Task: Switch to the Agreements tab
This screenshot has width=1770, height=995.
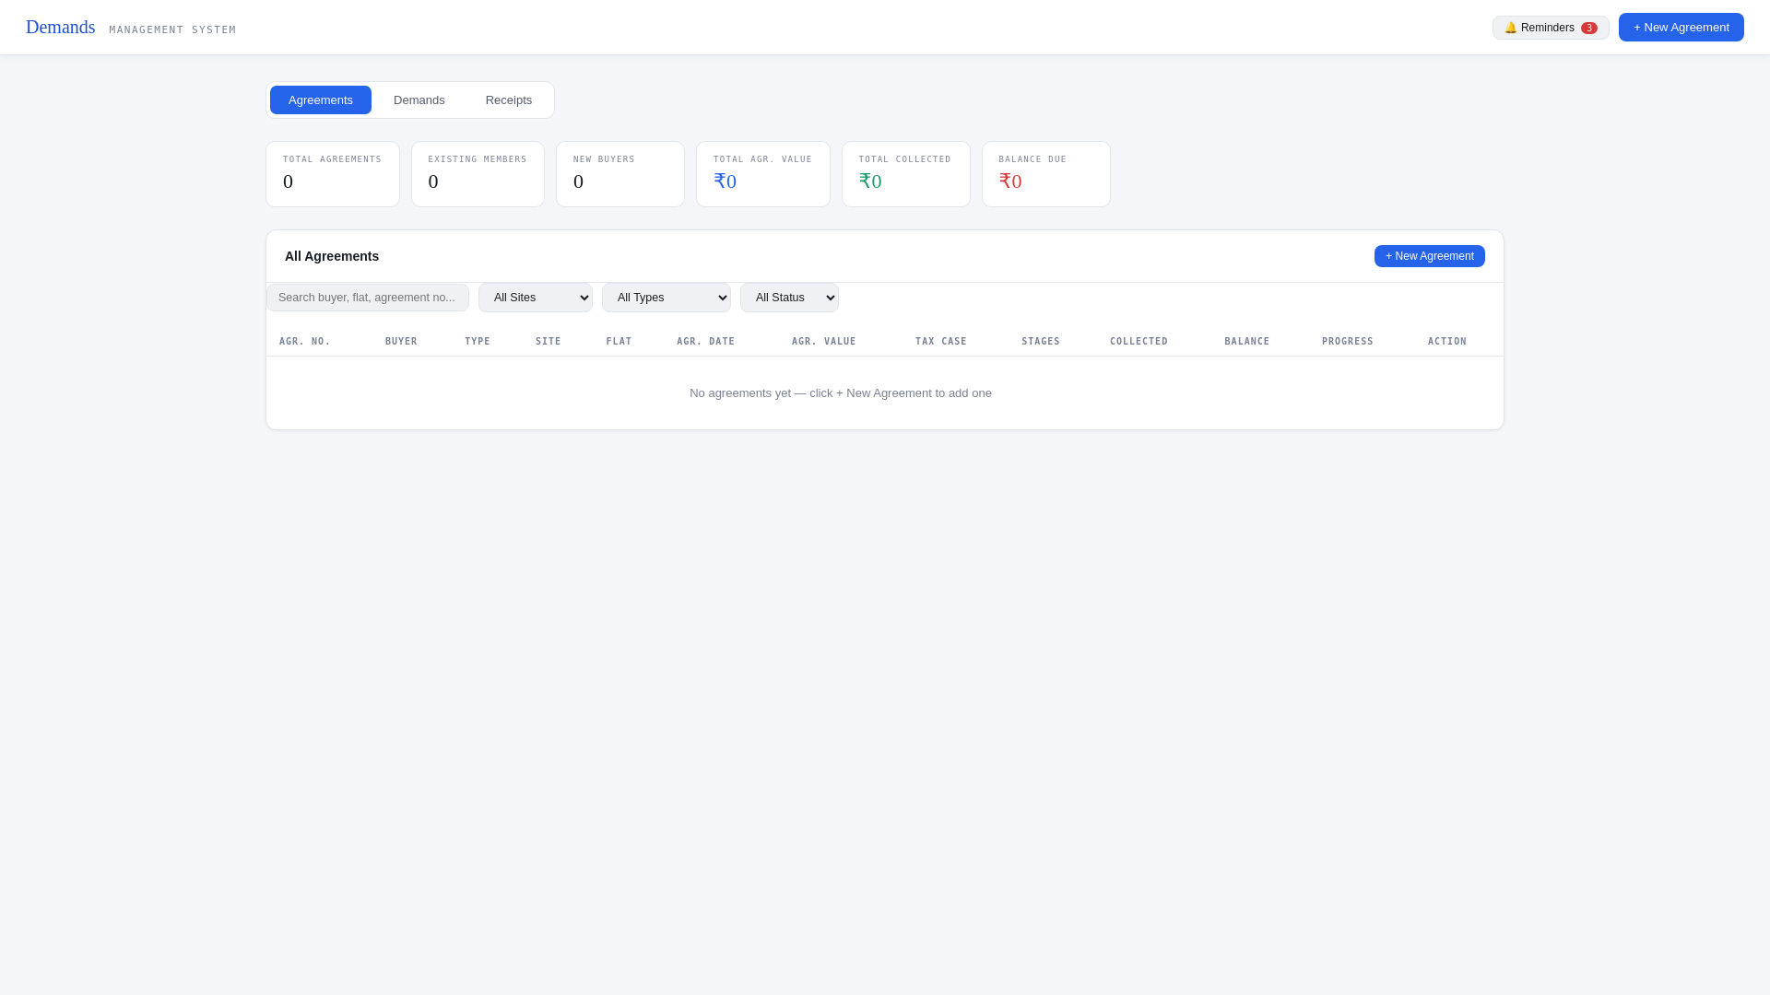Action: tap(321, 99)
